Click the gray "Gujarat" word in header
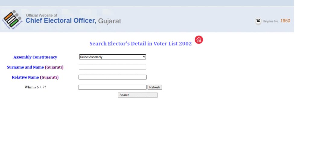Viewport: 309px width, 141px height. [110, 21]
